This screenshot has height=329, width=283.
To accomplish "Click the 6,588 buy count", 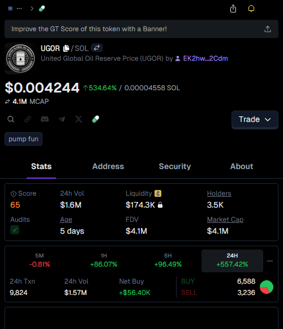I will point(246,281).
